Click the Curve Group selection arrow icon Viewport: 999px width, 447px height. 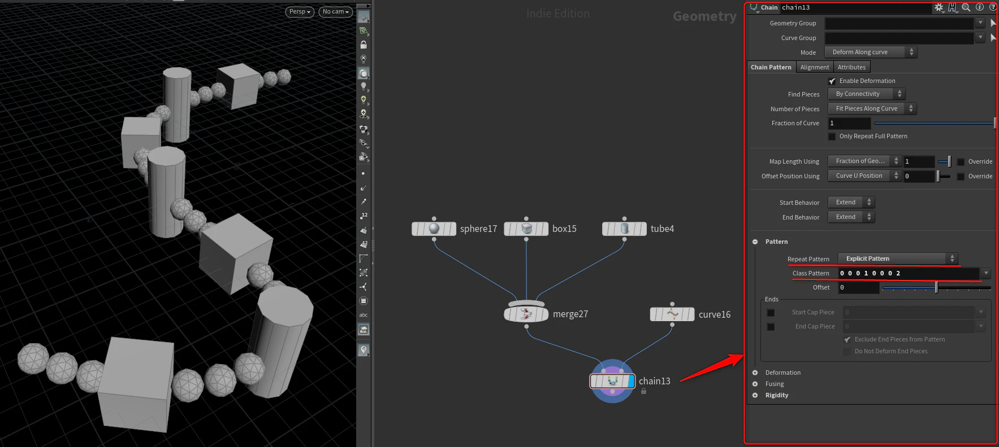click(993, 38)
